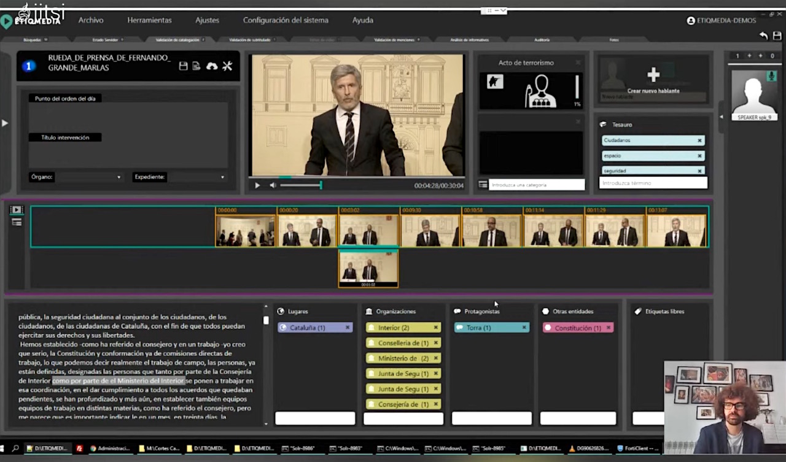This screenshot has width=786, height=462.
Task: Mute the video player volume
Action: coord(273,185)
